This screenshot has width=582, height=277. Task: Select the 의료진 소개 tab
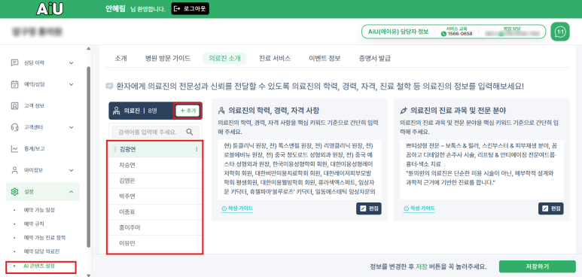224,58
